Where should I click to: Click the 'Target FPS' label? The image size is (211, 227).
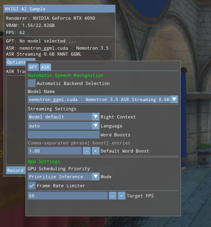point(140,196)
